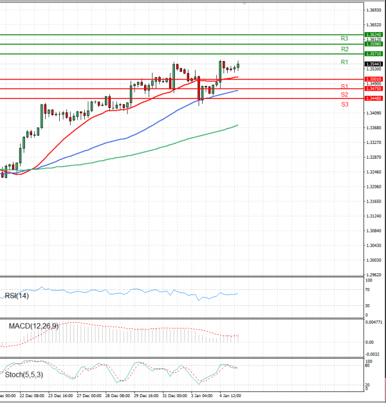386x403 pixels.
Task: Click the MACD(12,26,9) indicator label
Action: pyautogui.click(x=33, y=326)
